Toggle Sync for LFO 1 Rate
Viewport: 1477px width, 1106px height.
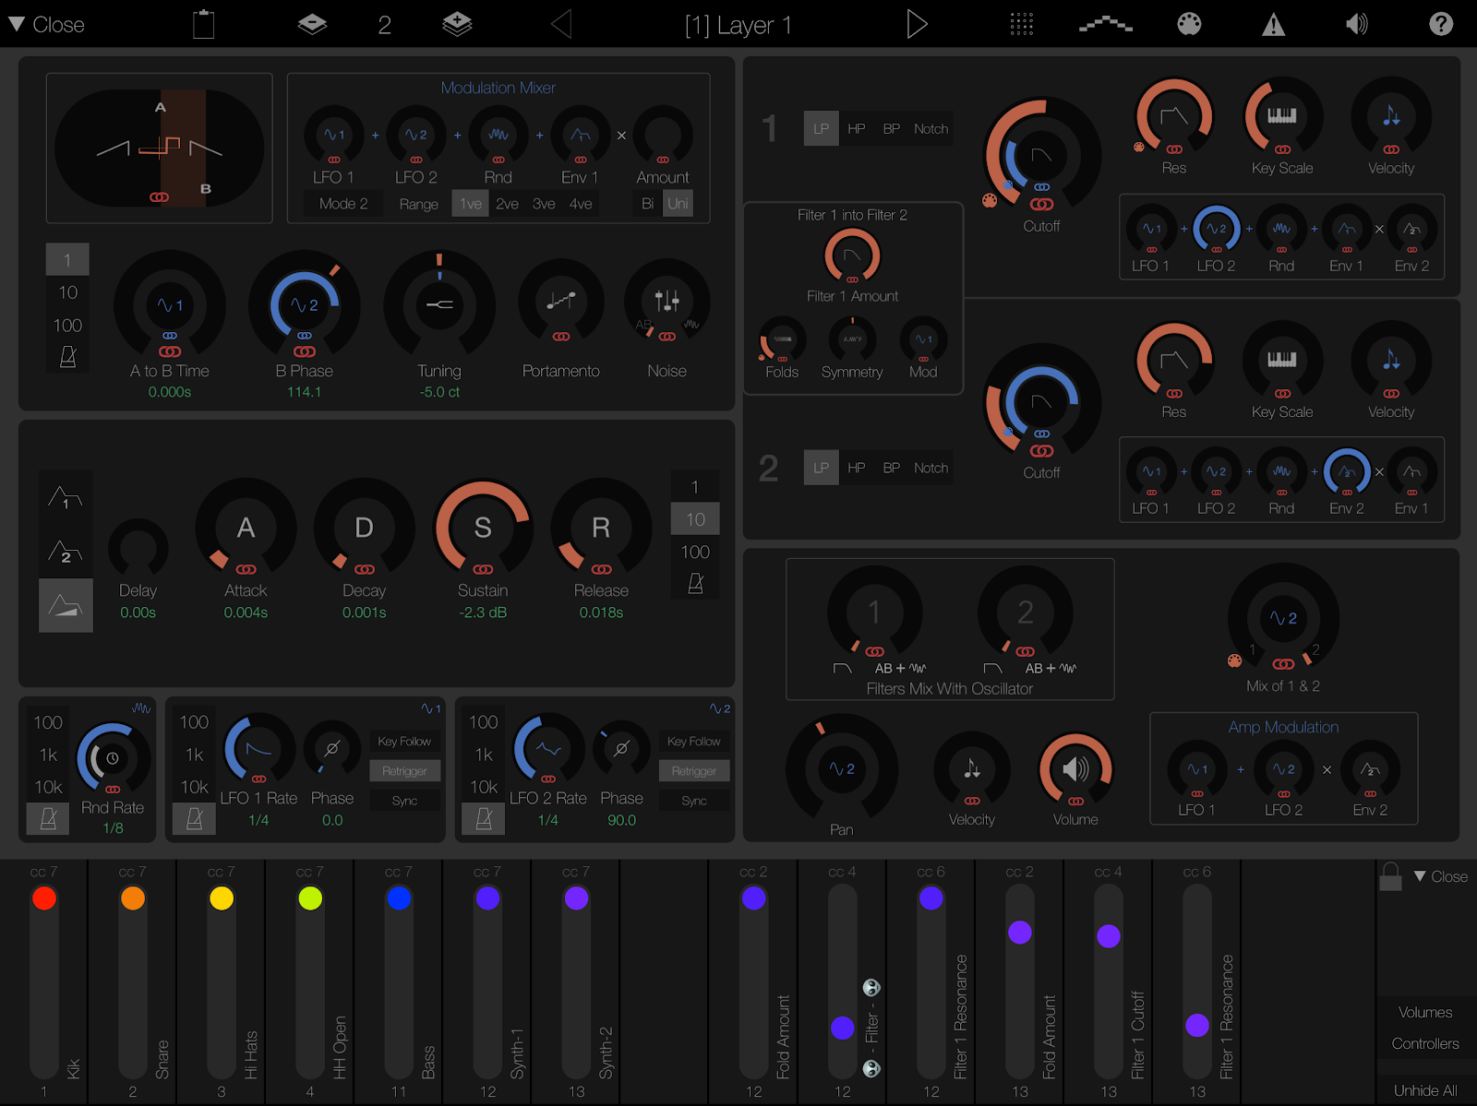pyautogui.click(x=404, y=800)
